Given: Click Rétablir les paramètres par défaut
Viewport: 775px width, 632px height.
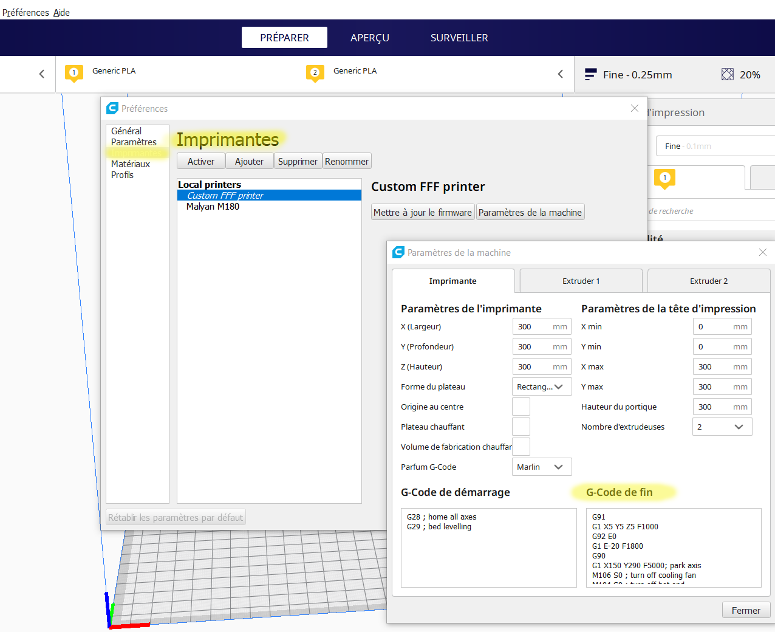Looking at the screenshot, I should (176, 517).
